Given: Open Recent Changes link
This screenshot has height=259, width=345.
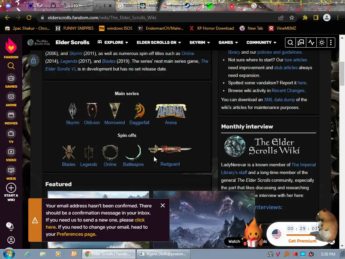Looking at the screenshot, I should point(288,90).
